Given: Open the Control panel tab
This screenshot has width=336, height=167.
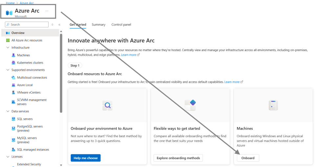Looking at the screenshot, I should coord(121,25).
